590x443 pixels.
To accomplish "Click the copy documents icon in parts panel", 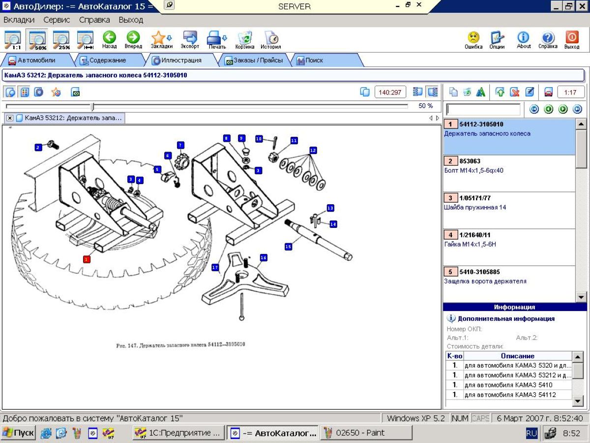I will pyautogui.click(x=453, y=92).
